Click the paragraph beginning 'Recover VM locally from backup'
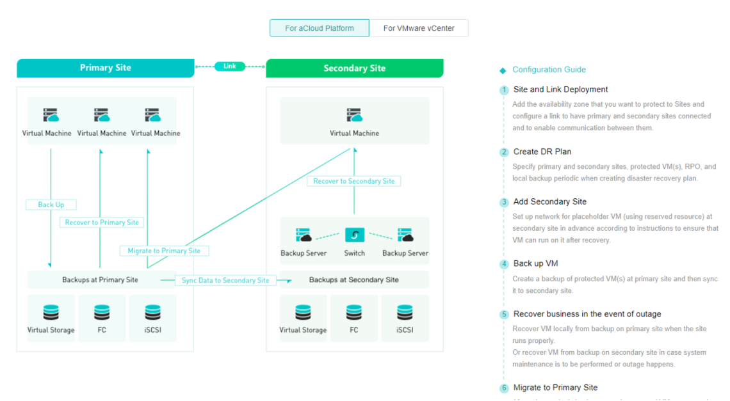The width and height of the screenshot is (730, 401). click(x=610, y=334)
